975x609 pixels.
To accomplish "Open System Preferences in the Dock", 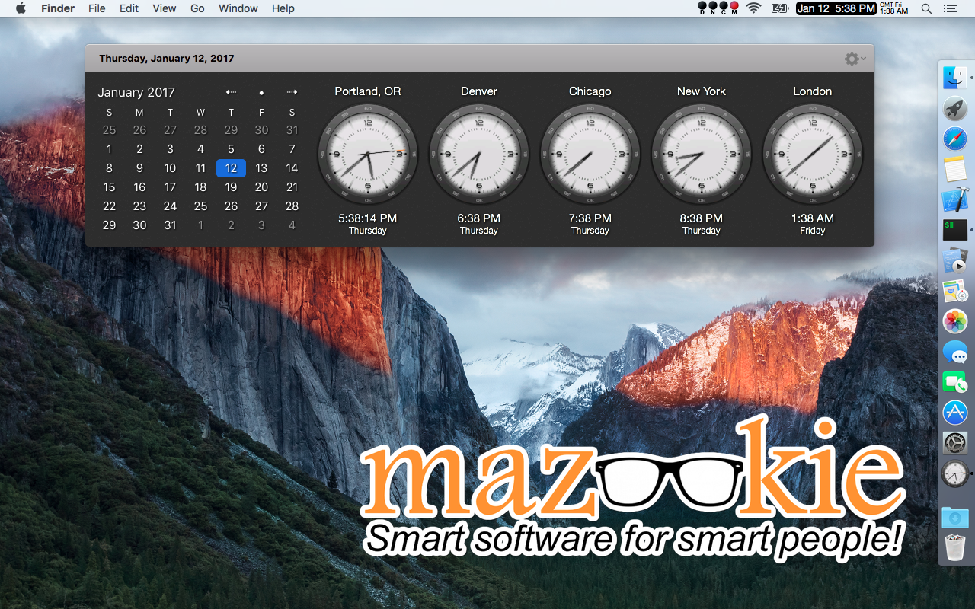I will (954, 442).
